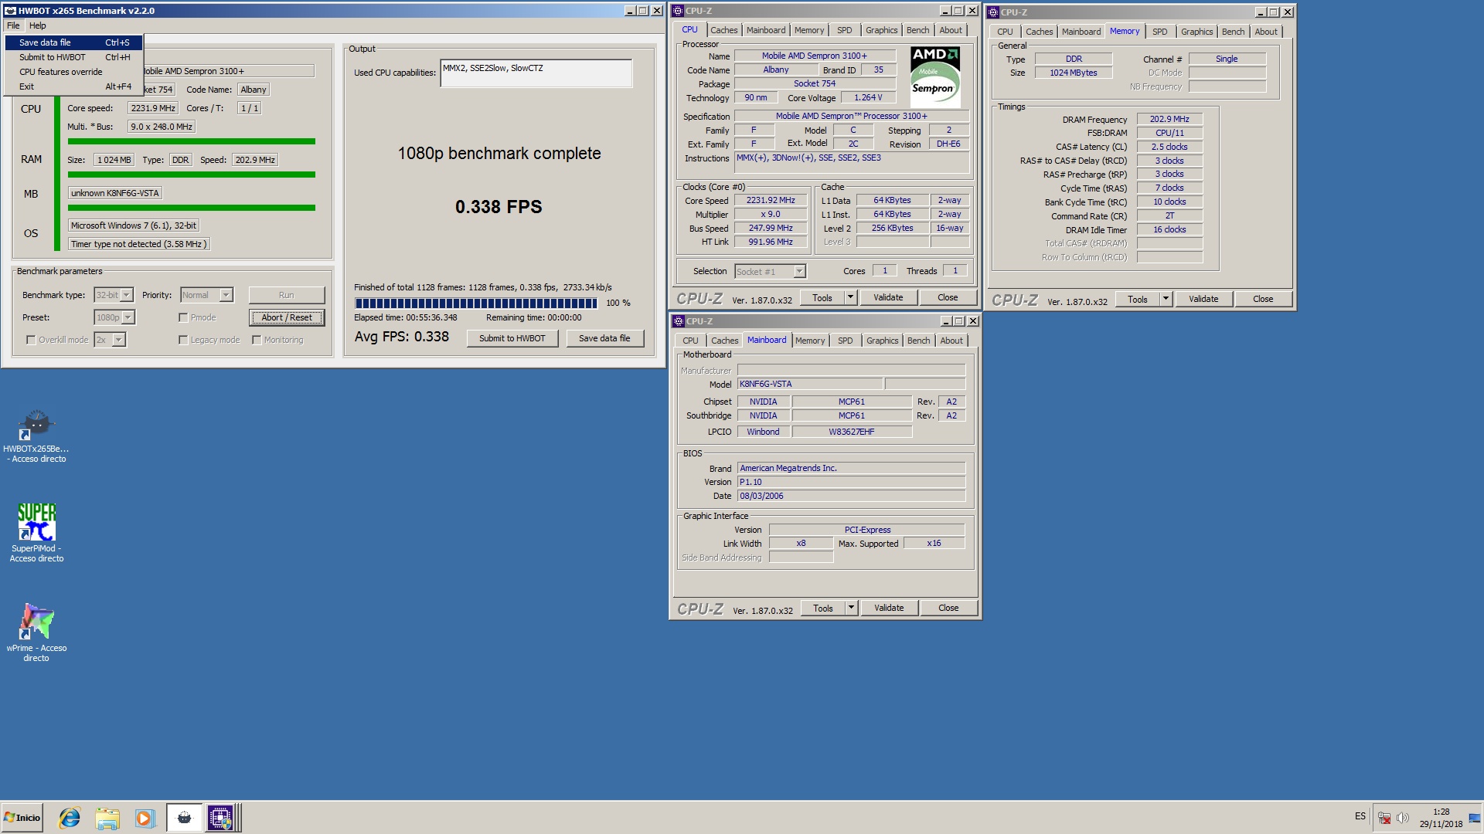Click Submit to HWBOT button

512,338
